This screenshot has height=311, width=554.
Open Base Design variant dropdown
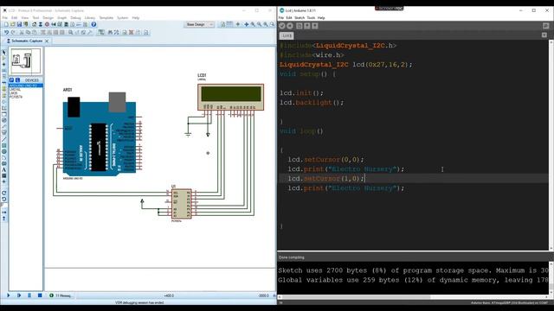pyautogui.click(x=199, y=24)
